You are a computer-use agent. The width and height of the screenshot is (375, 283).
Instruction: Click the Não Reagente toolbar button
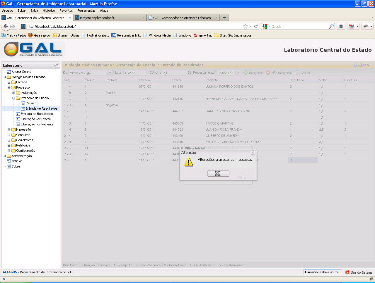[x=279, y=73]
